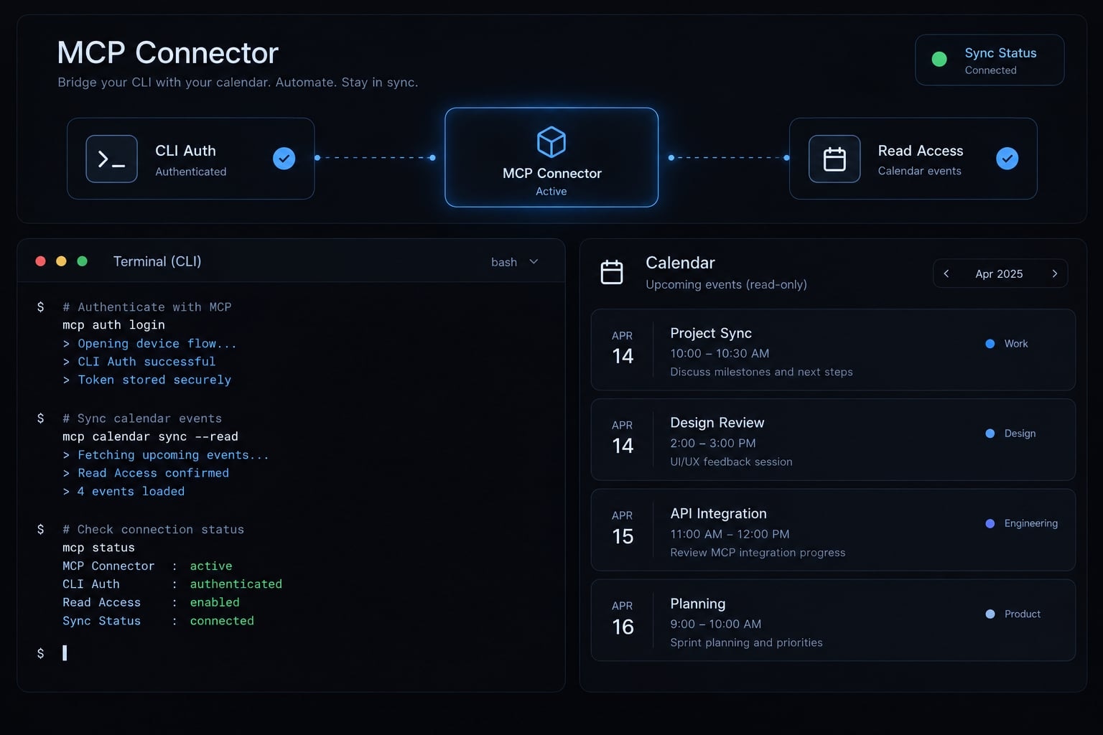Viewport: 1103px width, 735px height.
Task: Click the terminal input cursor prompt
Action: (65, 653)
